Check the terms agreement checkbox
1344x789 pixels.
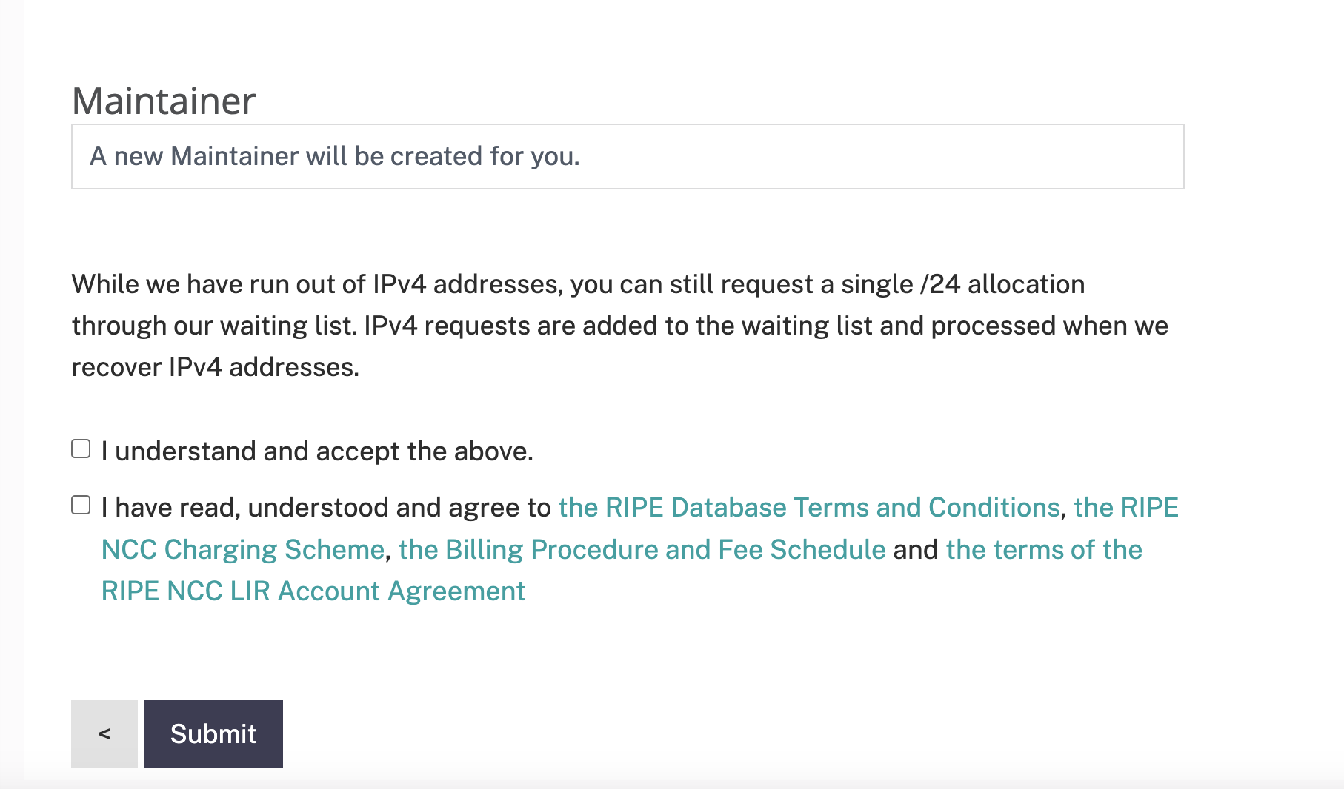[80, 503]
